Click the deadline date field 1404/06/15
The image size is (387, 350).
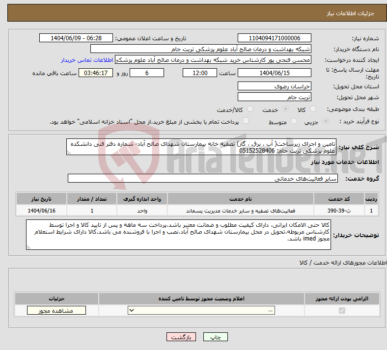click(x=274, y=73)
